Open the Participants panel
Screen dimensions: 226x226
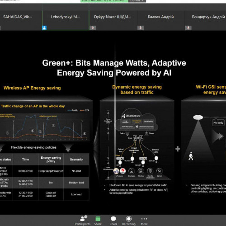point(83,220)
